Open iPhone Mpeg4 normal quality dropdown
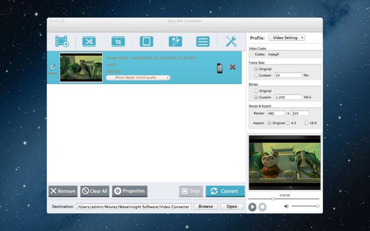370x231 pixels. click(138, 78)
